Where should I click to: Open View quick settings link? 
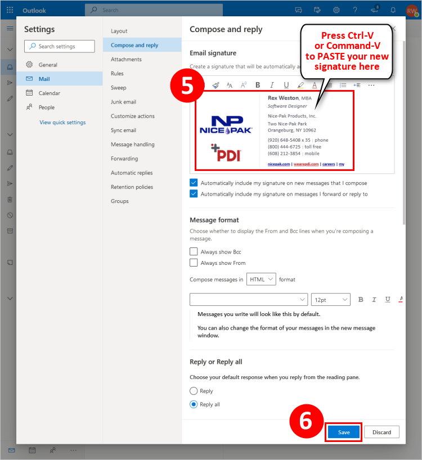tap(62, 123)
